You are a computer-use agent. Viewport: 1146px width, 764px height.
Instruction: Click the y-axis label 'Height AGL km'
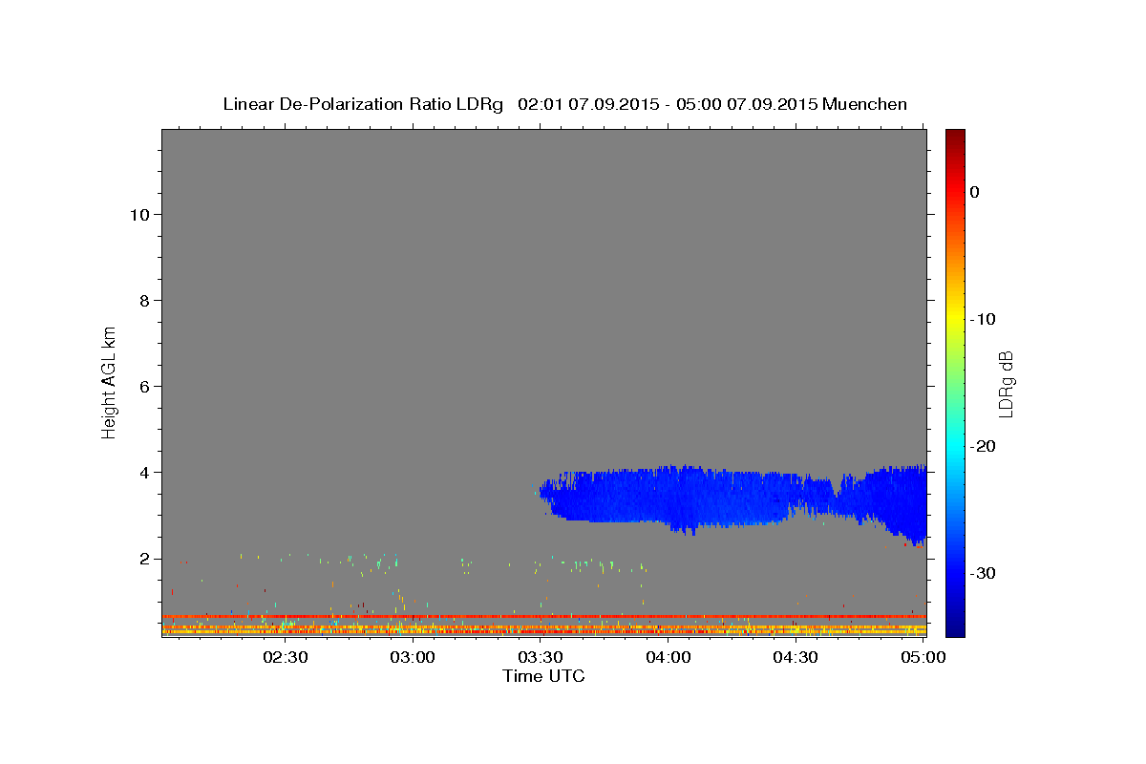tap(109, 381)
